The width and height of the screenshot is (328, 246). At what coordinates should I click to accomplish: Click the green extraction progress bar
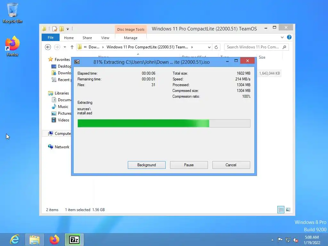coord(164,123)
